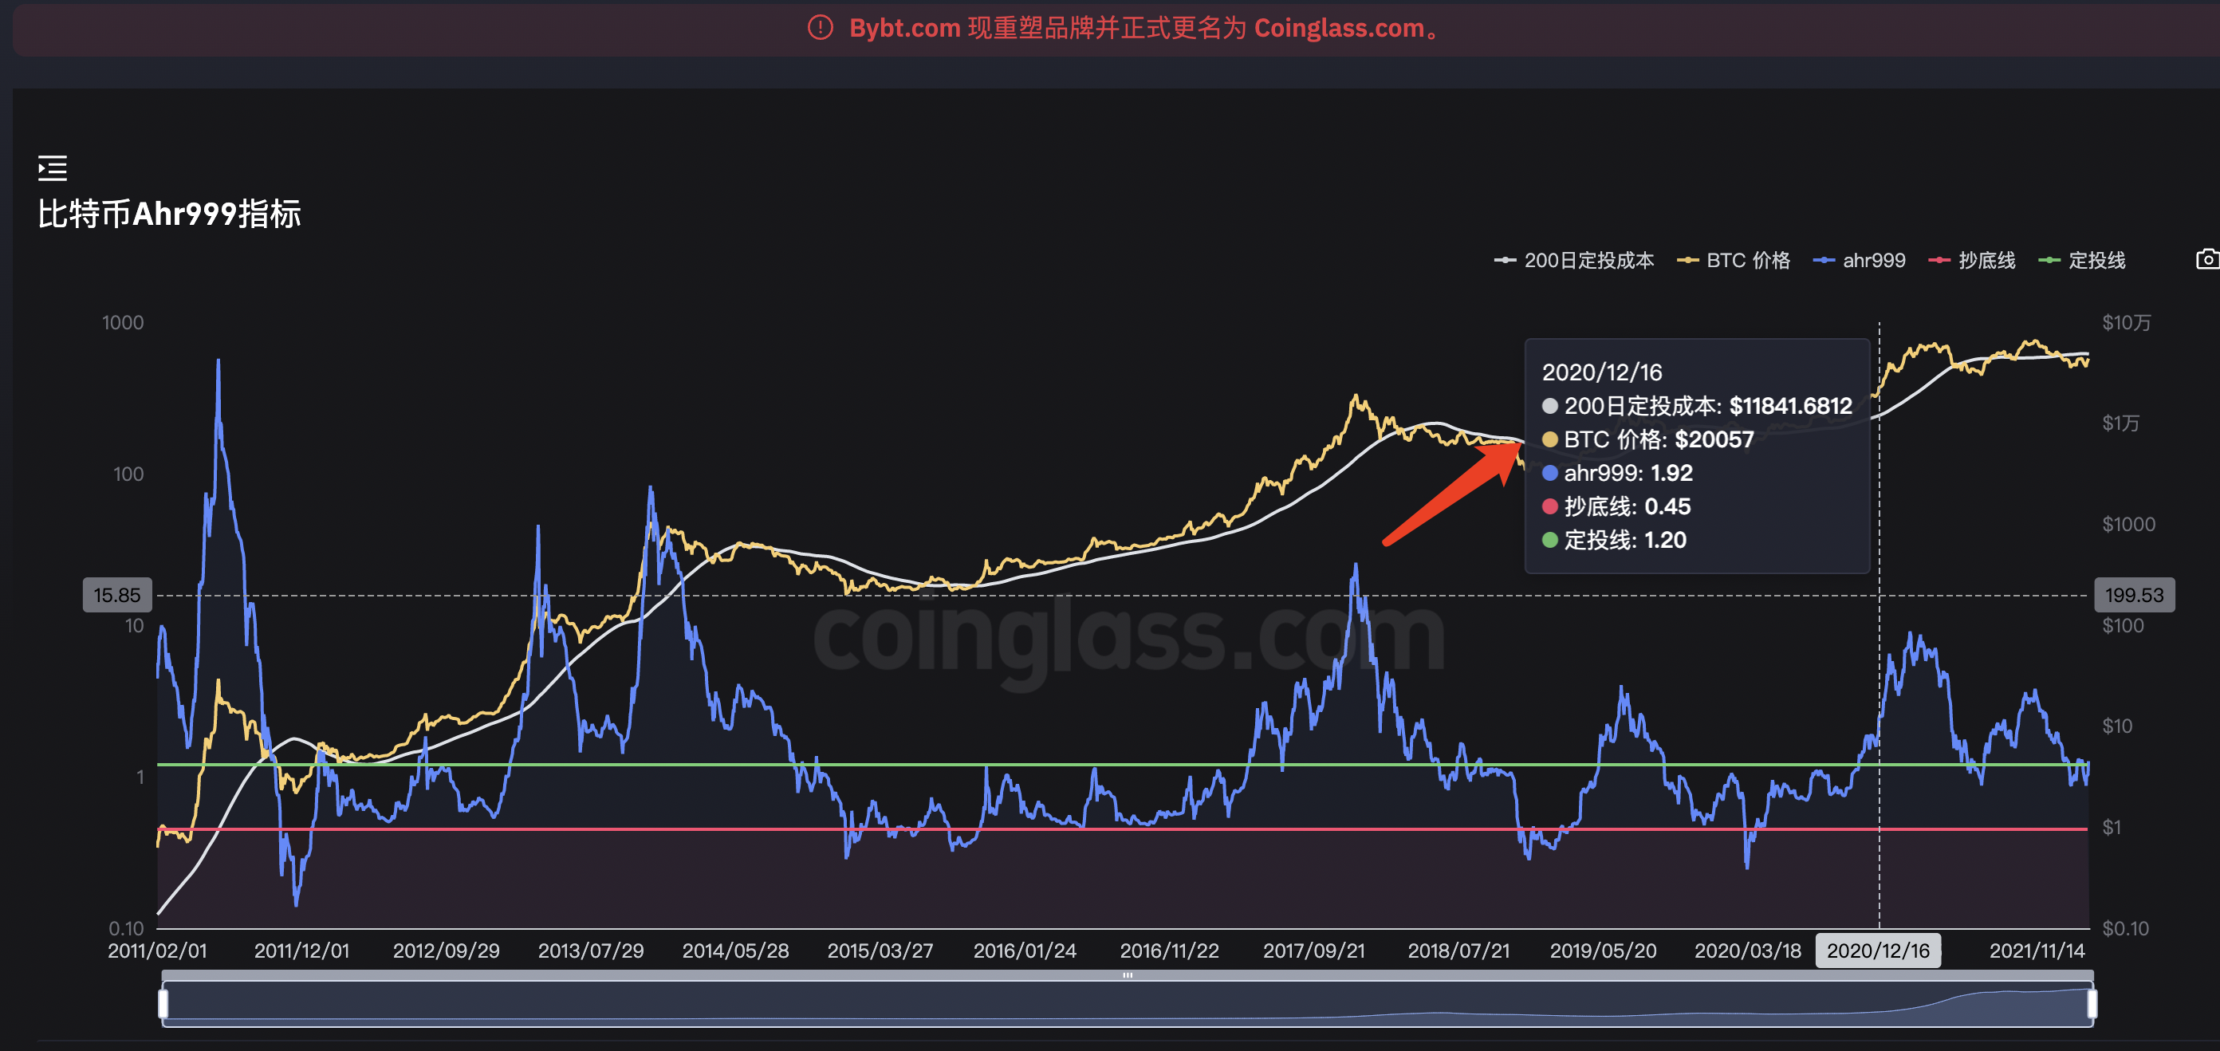Click the 比特币Ahr999指标 chart title

169,214
